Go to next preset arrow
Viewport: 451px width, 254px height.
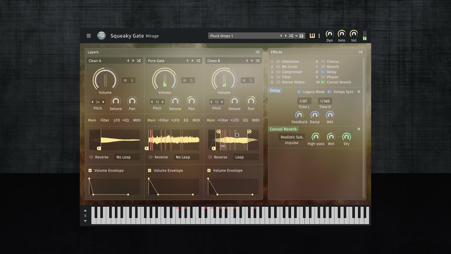point(286,36)
